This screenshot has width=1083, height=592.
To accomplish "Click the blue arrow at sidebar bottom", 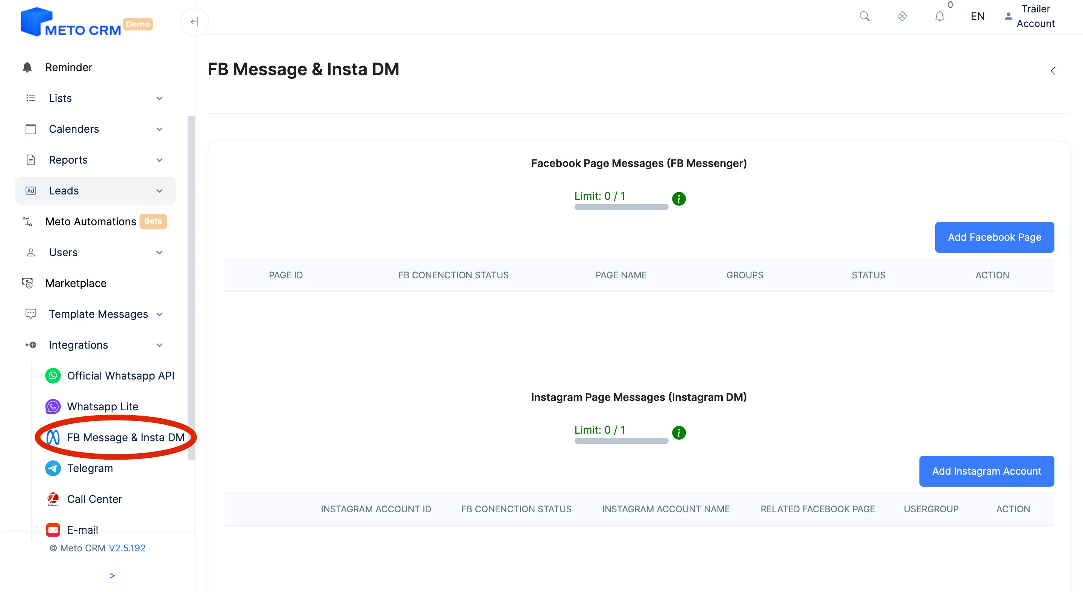I will click(x=112, y=575).
